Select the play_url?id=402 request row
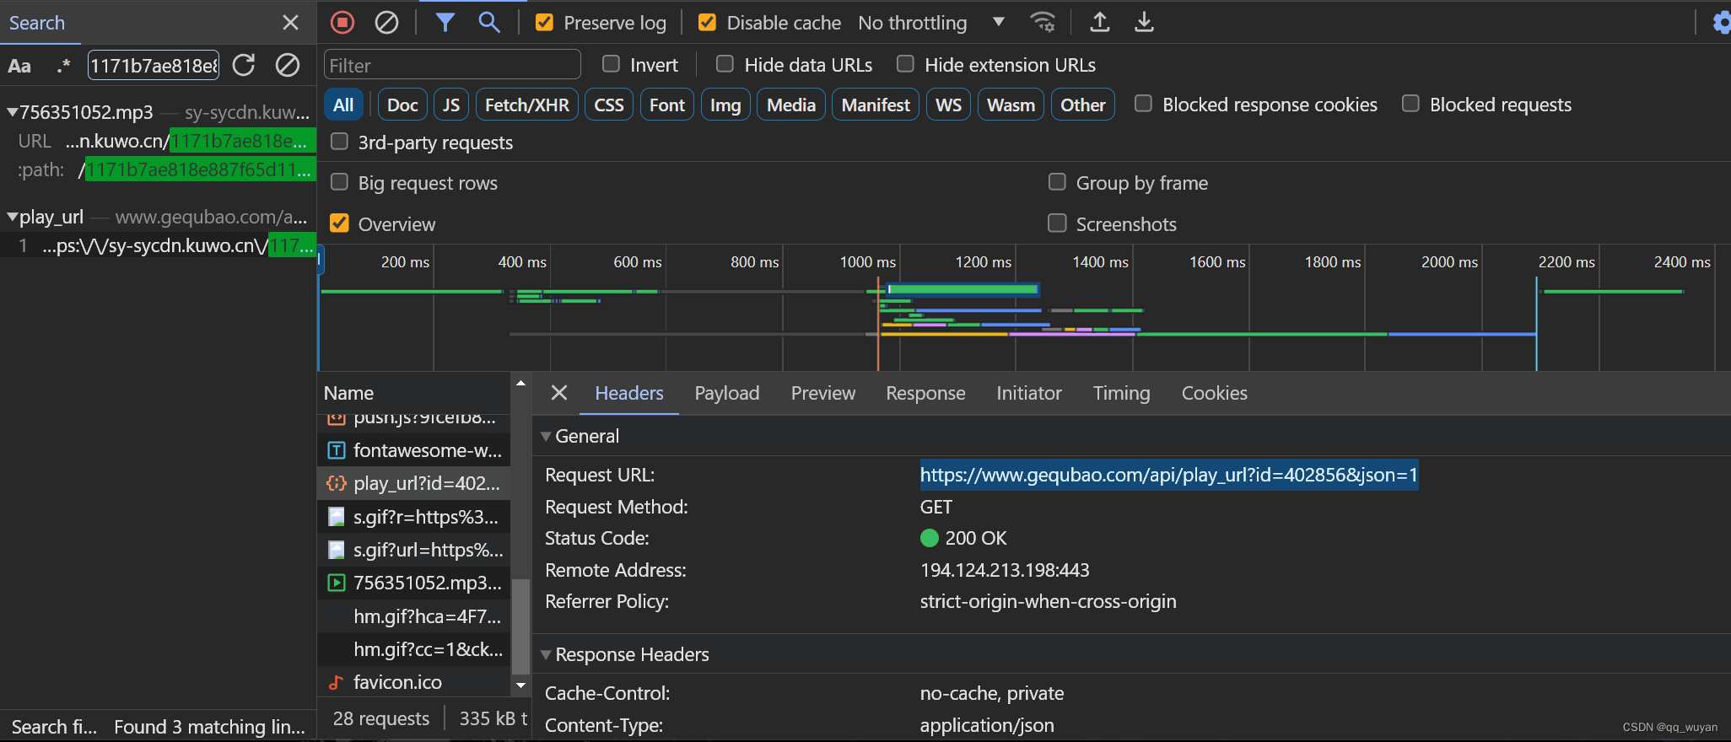1731x742 pixels. 414,483
